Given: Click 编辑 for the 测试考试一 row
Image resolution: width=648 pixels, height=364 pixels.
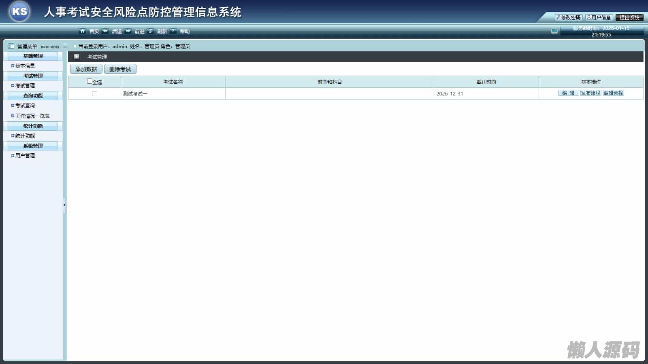Looking at the screenshot, I should [x=568, y=93].
